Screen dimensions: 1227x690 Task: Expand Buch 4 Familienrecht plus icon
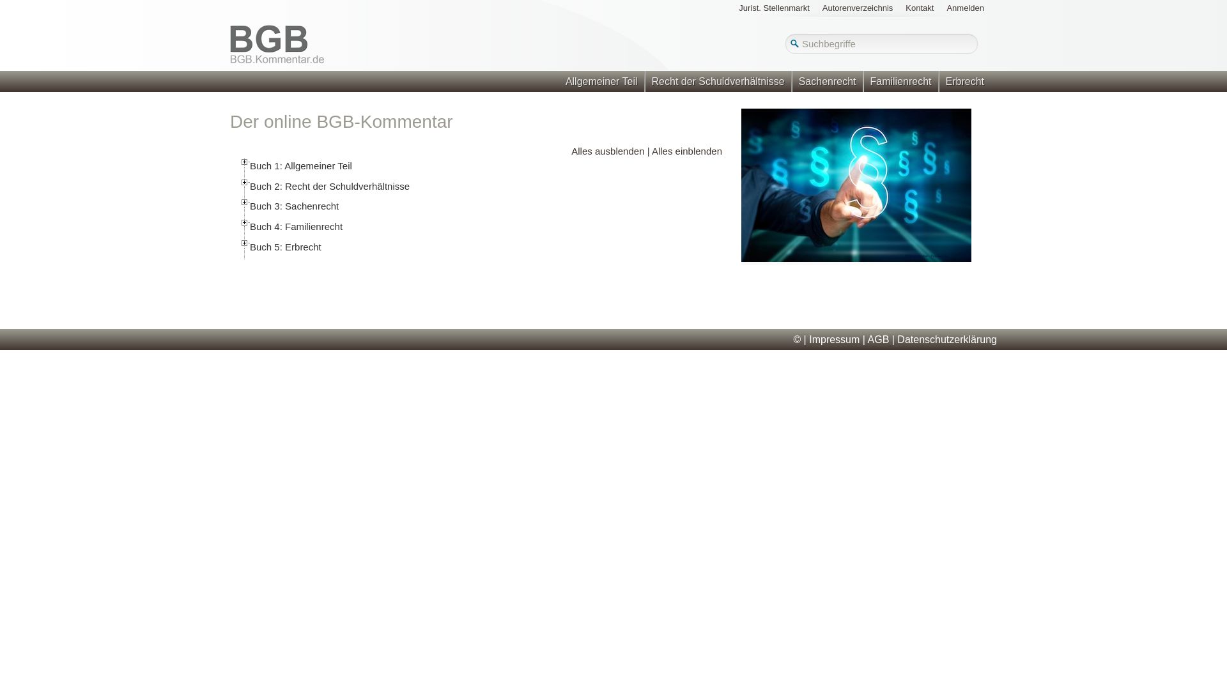244,223
